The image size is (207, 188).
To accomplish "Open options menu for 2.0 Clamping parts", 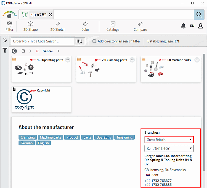I will (132, 60).
